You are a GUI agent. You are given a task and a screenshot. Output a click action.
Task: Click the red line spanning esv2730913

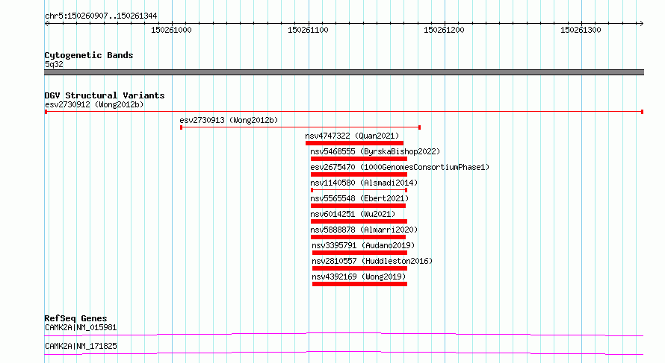pos(300,127)
